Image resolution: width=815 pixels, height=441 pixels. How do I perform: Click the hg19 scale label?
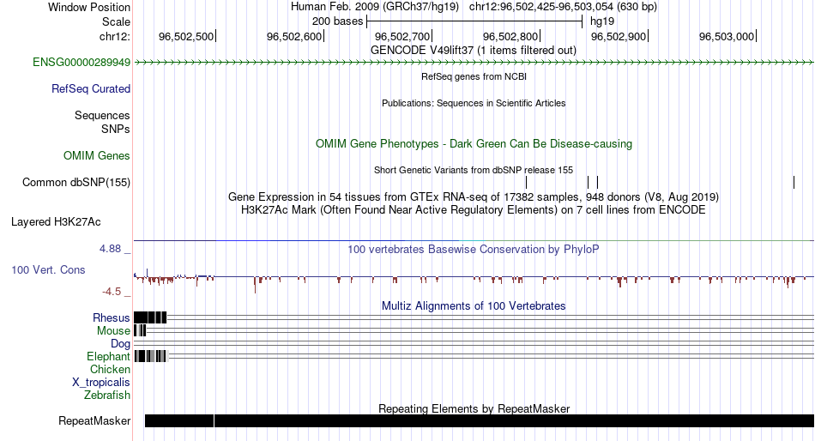[602, 21]
